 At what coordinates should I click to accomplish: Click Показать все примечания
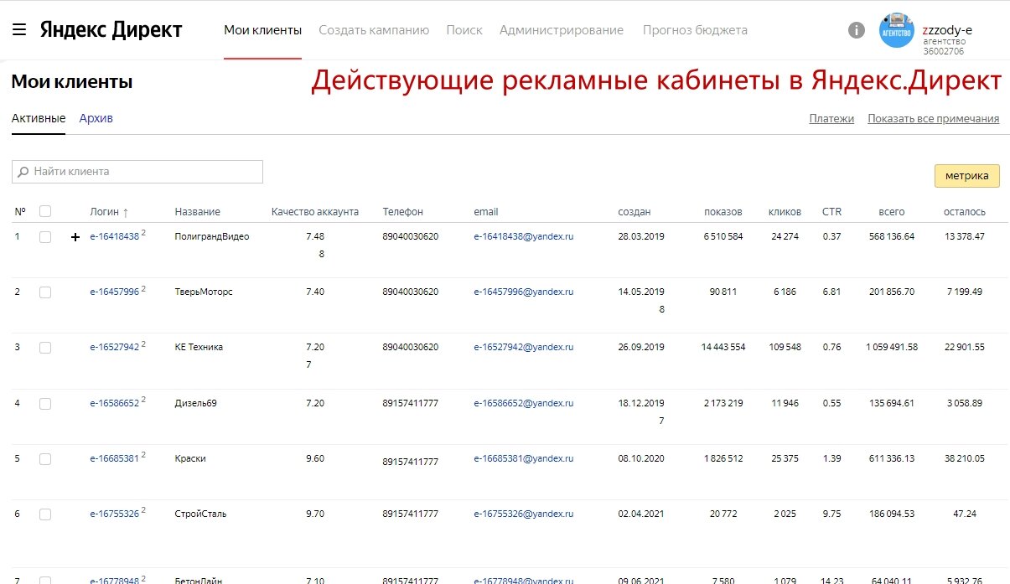932,118
